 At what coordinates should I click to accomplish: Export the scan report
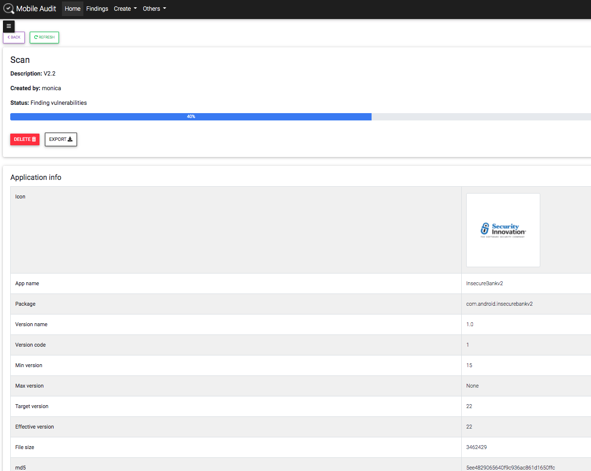(x=61, y=139)
